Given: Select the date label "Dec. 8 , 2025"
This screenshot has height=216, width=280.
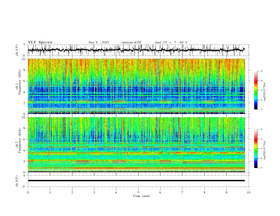Looking at the screenshot, I should coord(99,42).
